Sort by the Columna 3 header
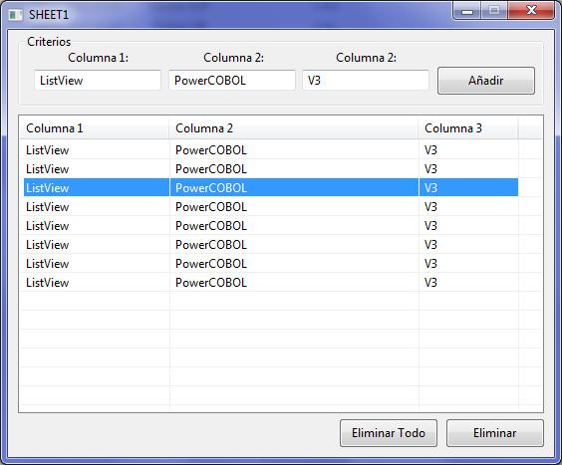The width and height of the screenshot is (562, 465). [468, 127]
